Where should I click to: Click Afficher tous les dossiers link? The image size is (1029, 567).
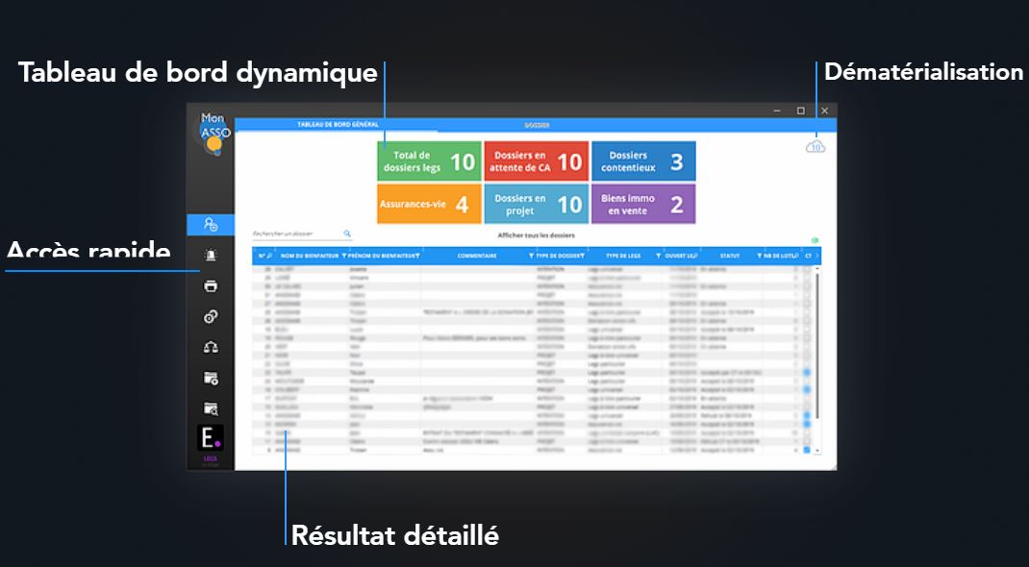coord(537,234)
